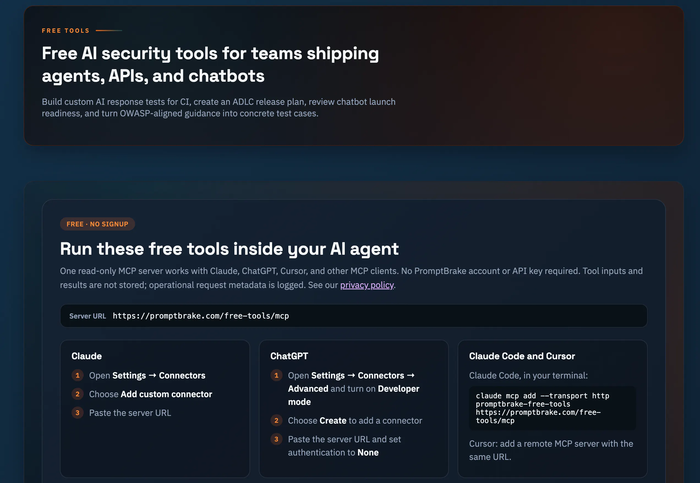700x483 pixels.
Task: Click "Claude Code, in your terminal:" text
Action: [x=528, y=375]
